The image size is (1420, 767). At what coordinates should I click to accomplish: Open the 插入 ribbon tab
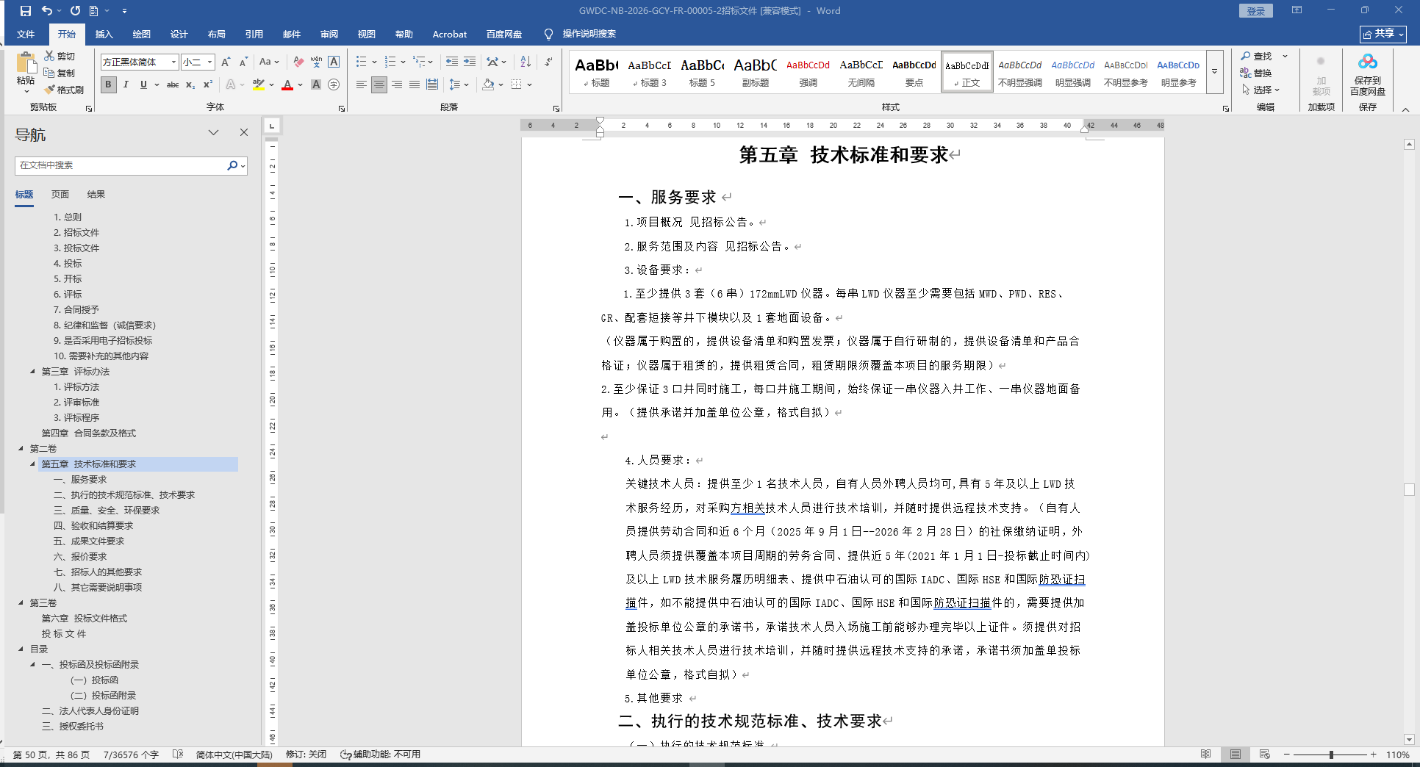(104, 35)
